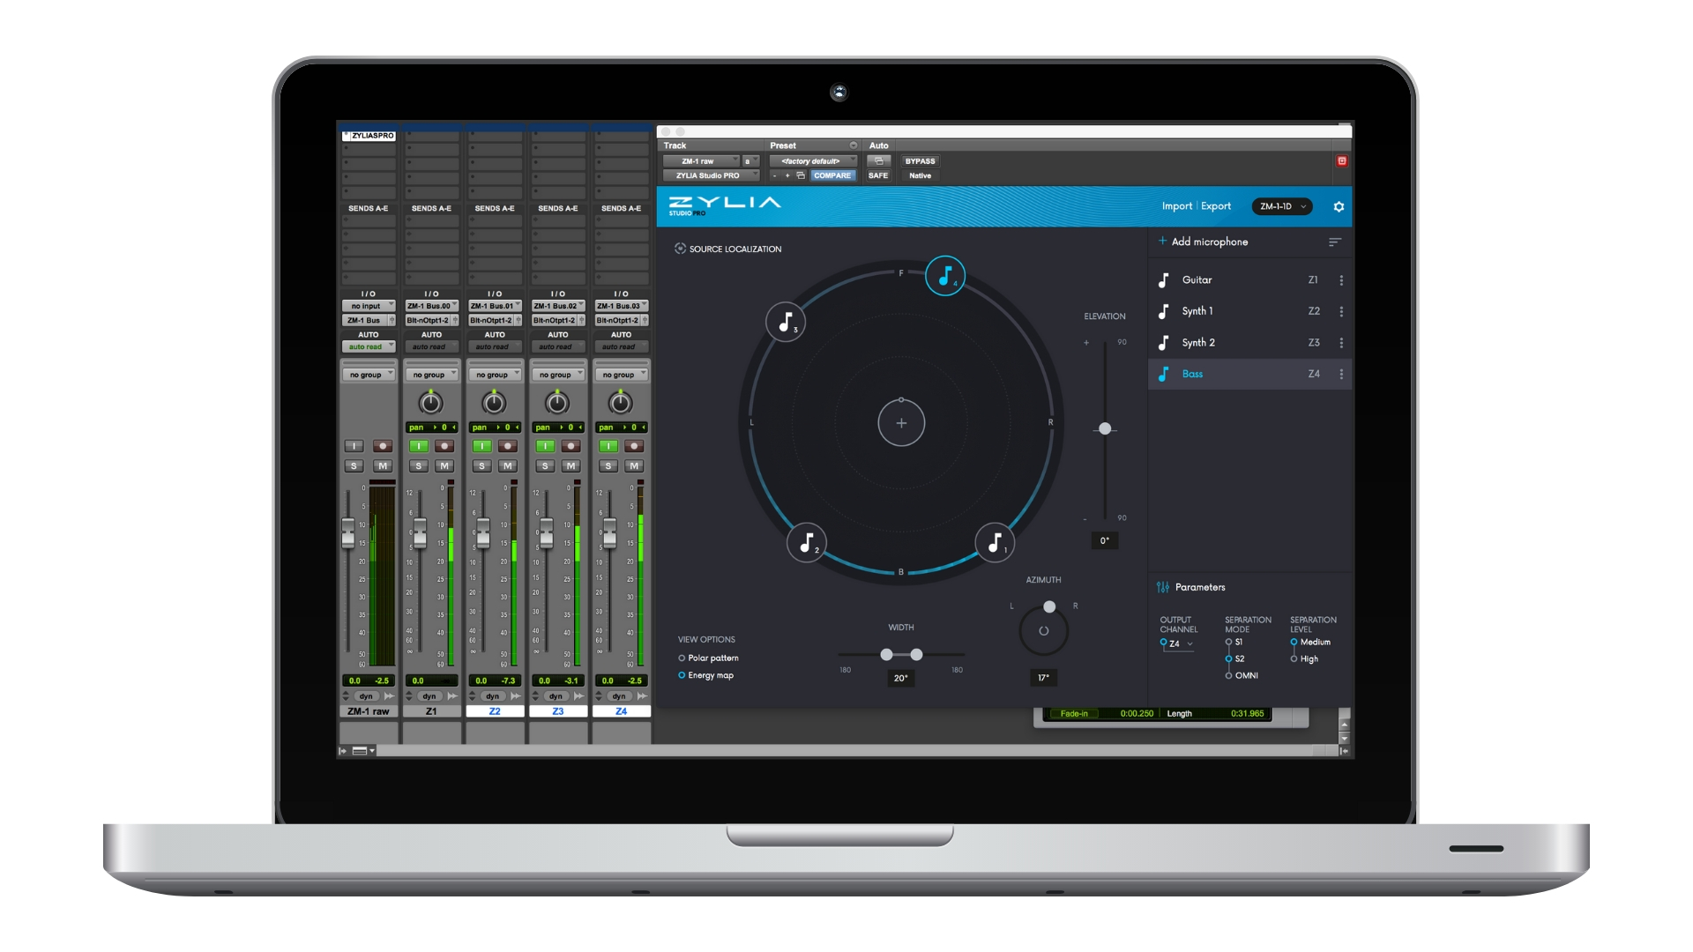Open the no input selector on ZM-1 raw

369,307
